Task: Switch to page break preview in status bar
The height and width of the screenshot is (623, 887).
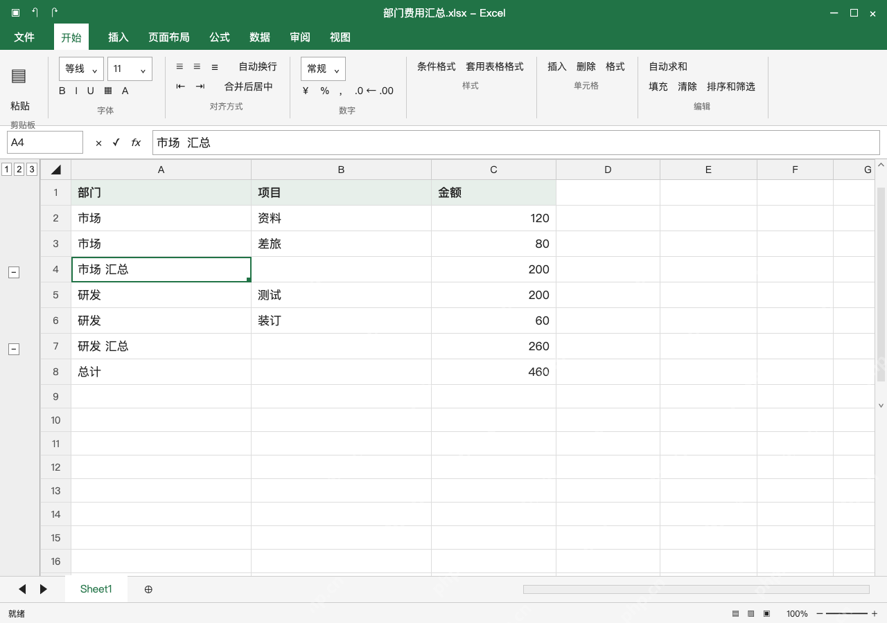Action: (x=766, y=613)
